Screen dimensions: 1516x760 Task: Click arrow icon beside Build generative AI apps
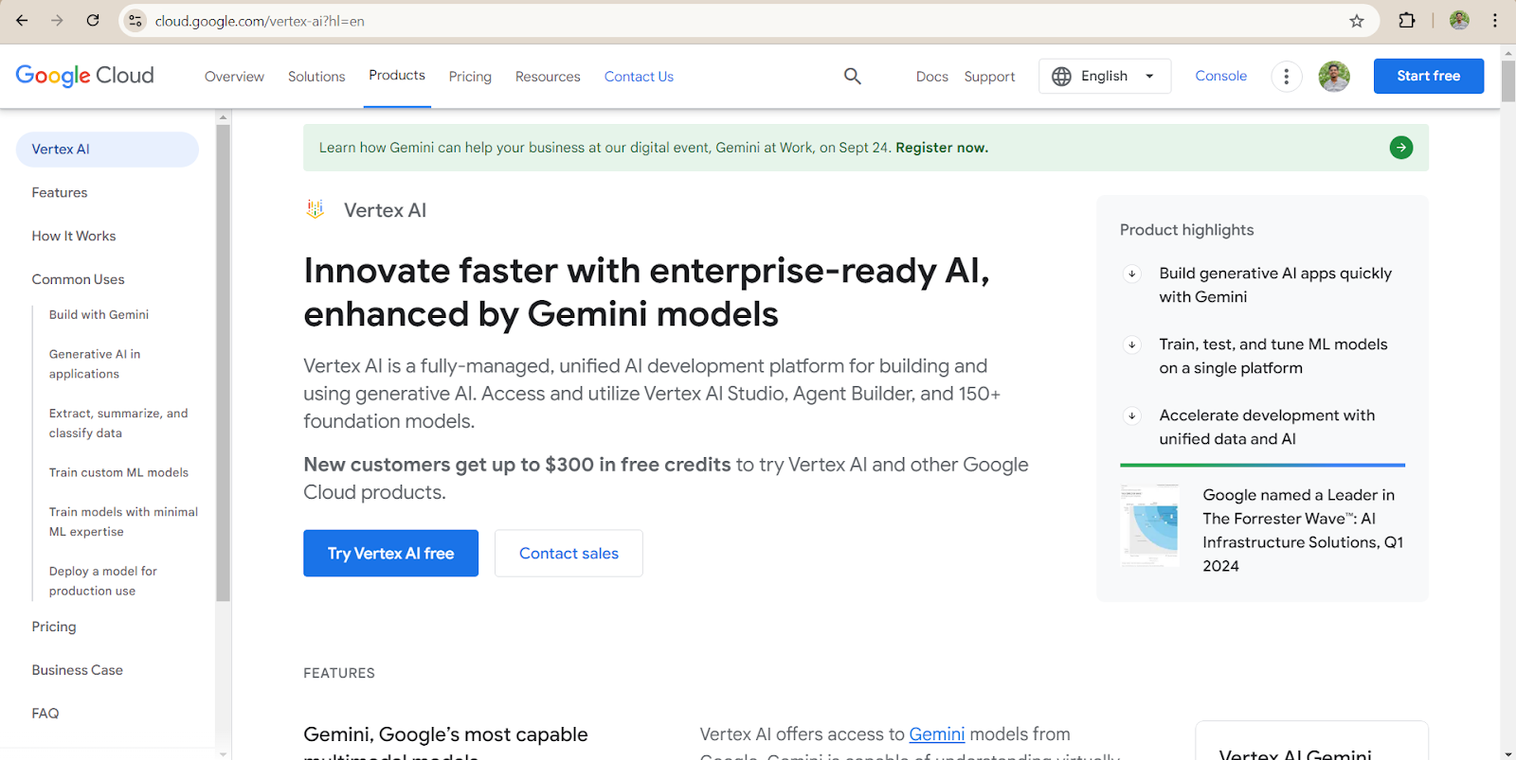1131,274
